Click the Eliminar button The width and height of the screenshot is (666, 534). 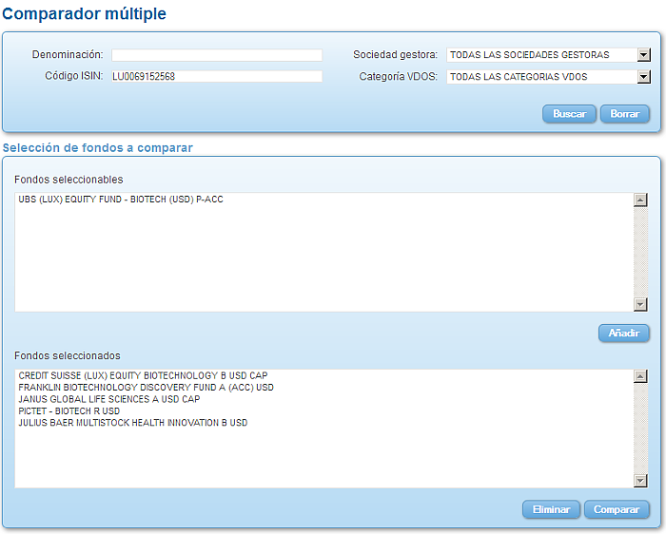(x=551, y=509)
